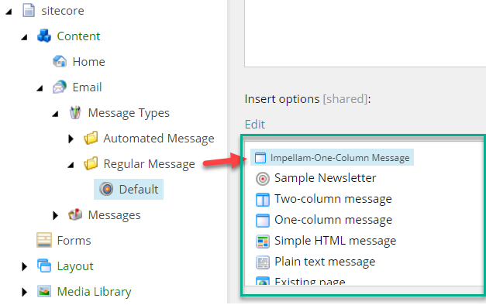486x305 pixels.
Task: Click the Sample Newsletter target icon
Action: [x=263, y=179]
